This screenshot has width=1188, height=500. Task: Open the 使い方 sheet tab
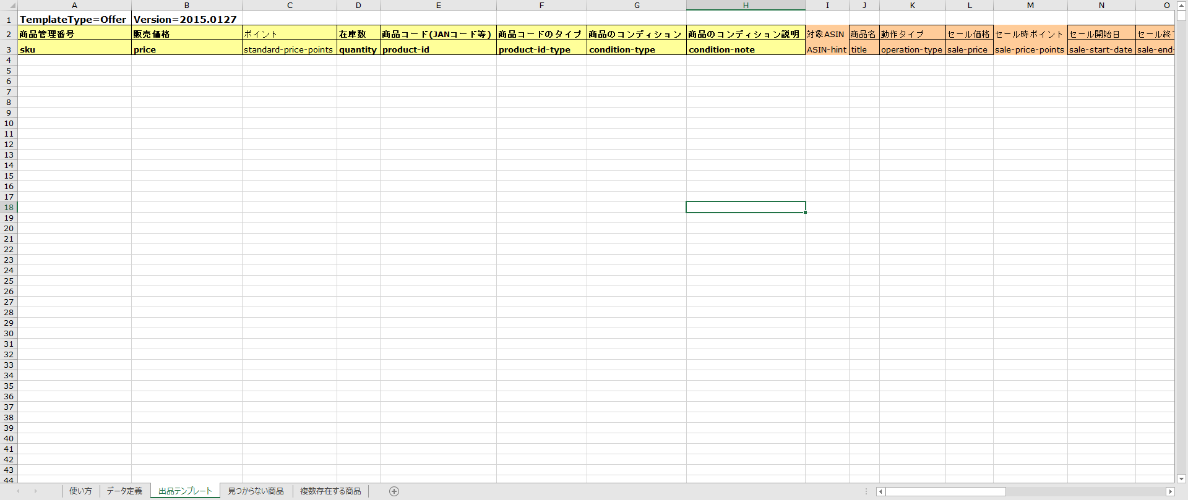(80, 491)
